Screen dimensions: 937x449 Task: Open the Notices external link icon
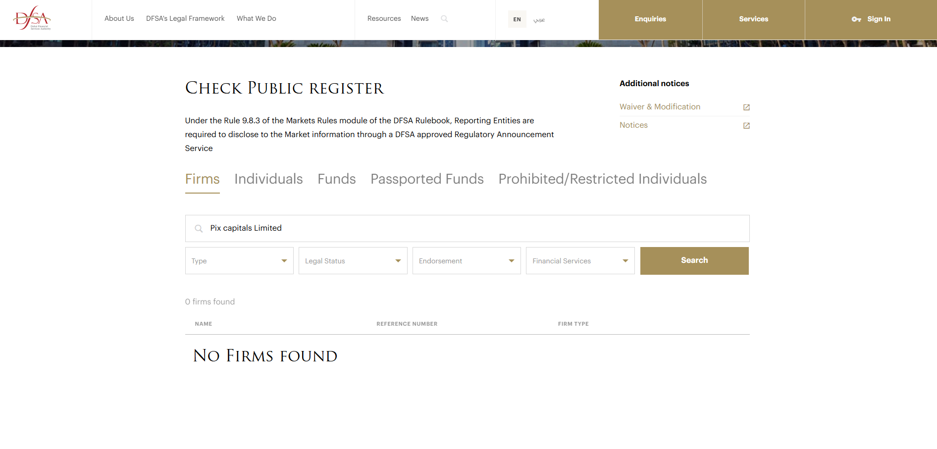[746, 126]
